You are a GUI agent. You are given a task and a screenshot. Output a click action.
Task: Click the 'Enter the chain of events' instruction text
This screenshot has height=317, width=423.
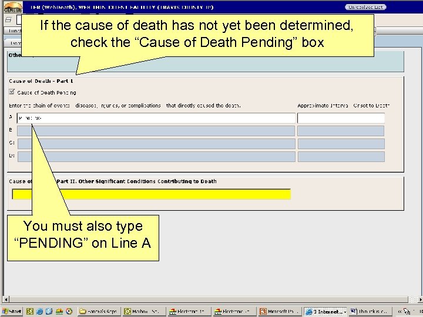(x=125, y=106)
